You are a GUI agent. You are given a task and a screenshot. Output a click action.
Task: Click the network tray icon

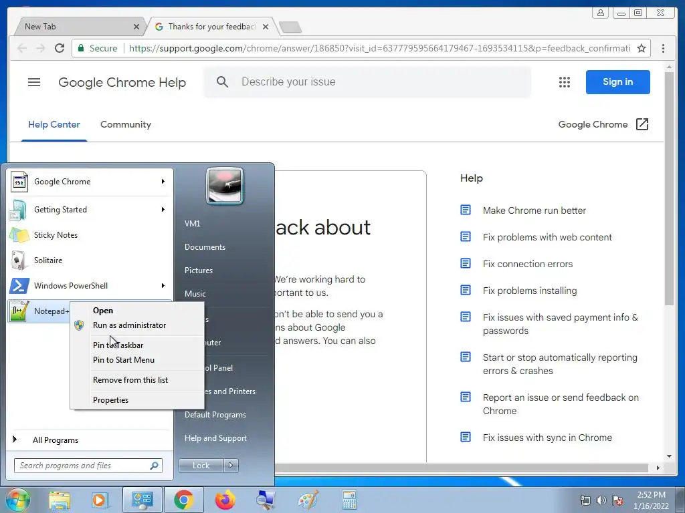[585, 500]
